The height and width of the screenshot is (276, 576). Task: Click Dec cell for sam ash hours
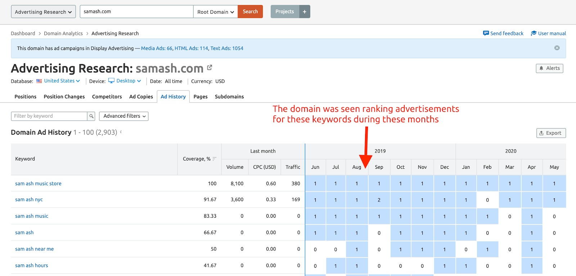point(445,266)
